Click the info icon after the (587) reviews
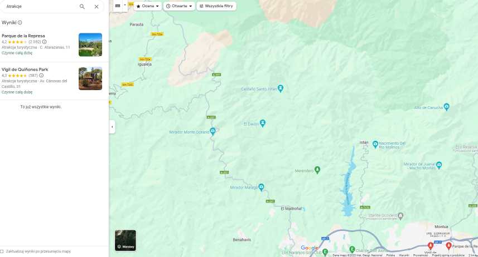Image resolution: width=478 pixels, height=257 pixels. pyautogui.click(x=41, y=76)
